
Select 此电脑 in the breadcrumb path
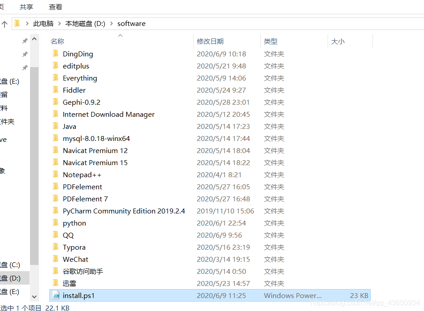tap(43, 24)
